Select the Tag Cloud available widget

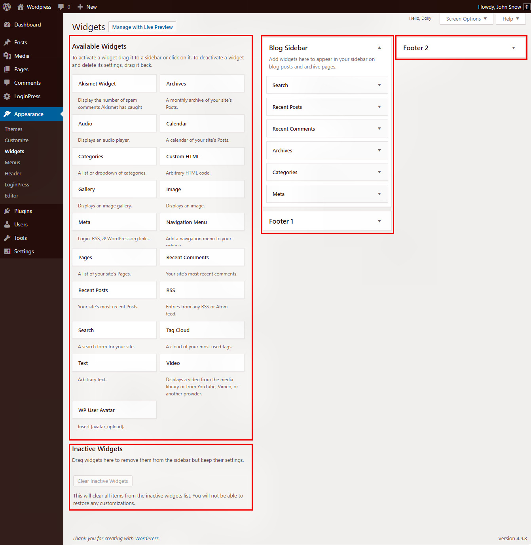202,330
